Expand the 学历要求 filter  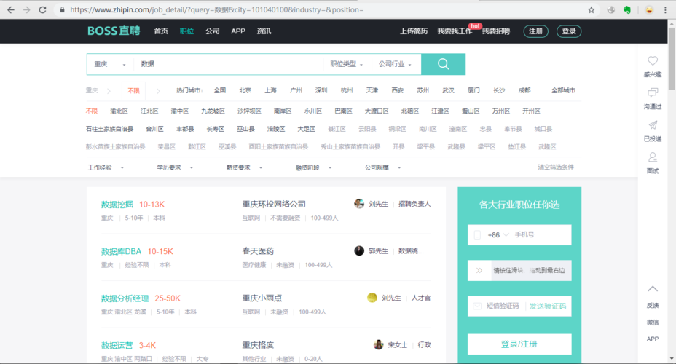(x=175, y=167)
